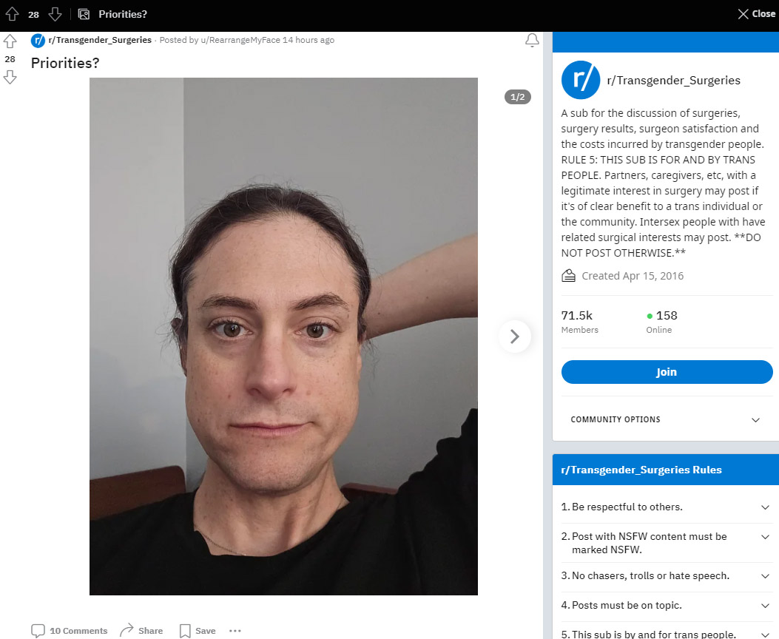The image size is (779, 639).
Task: Open user profile u/RearrangeMyFace
Action: [240, 40]
